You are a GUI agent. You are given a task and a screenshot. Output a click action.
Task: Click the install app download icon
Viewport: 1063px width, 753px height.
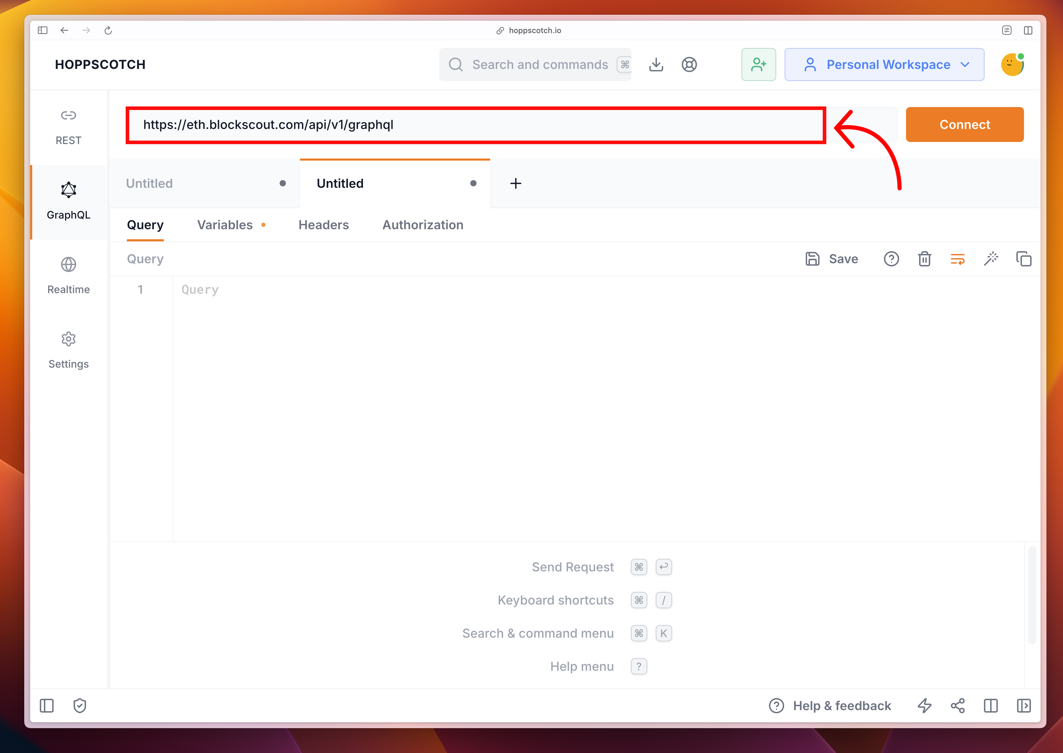pos(656,64)
